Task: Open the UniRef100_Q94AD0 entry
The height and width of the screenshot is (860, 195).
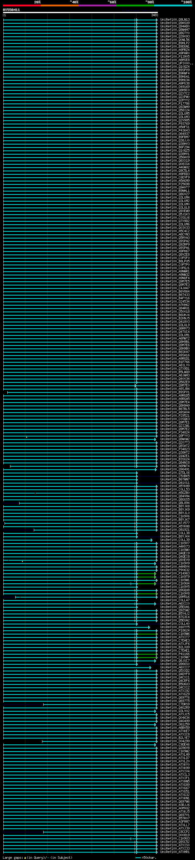Action: (175, 26)
